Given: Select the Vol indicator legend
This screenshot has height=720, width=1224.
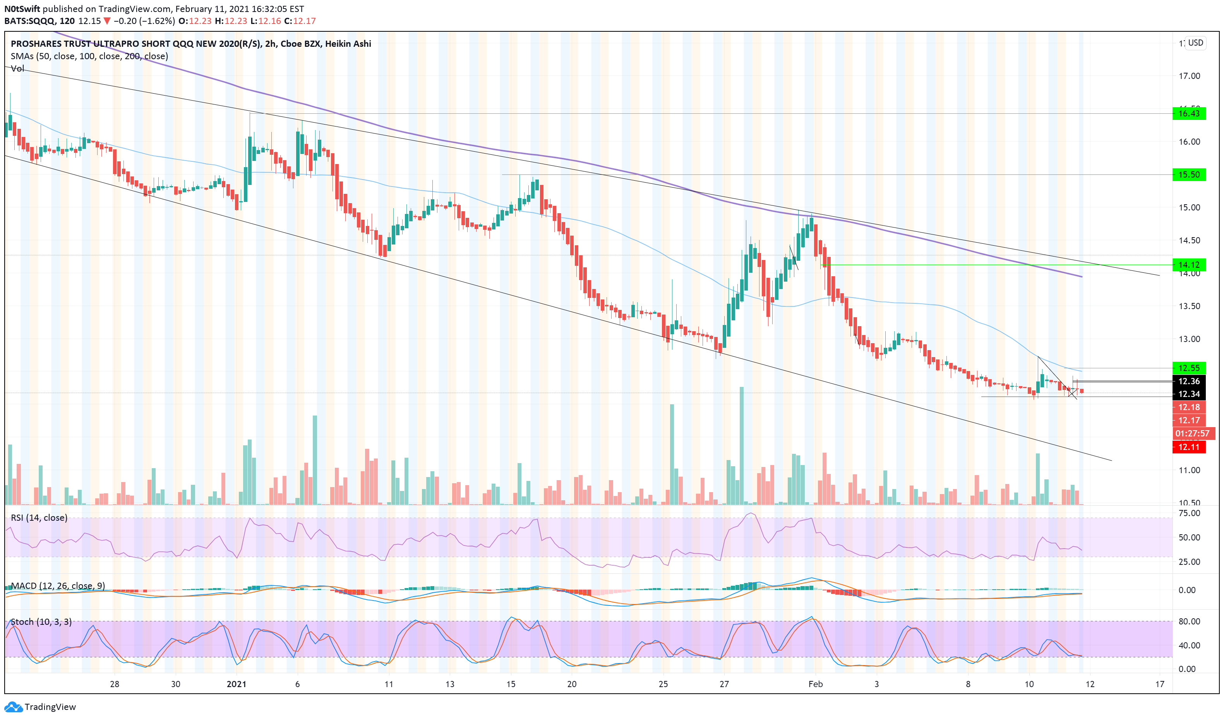Looking at the screenshot, I should (17, 68).
